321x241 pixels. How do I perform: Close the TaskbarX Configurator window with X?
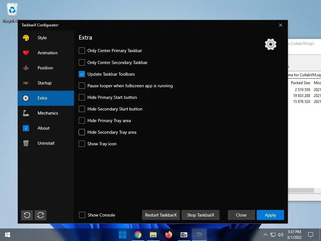click(281, 25)
